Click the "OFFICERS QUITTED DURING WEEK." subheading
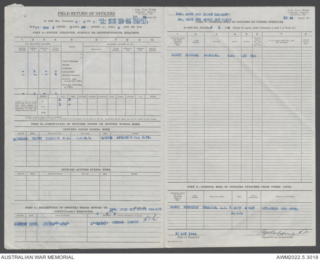Viewport: 320px width, 260px height. tap(86, 170)
